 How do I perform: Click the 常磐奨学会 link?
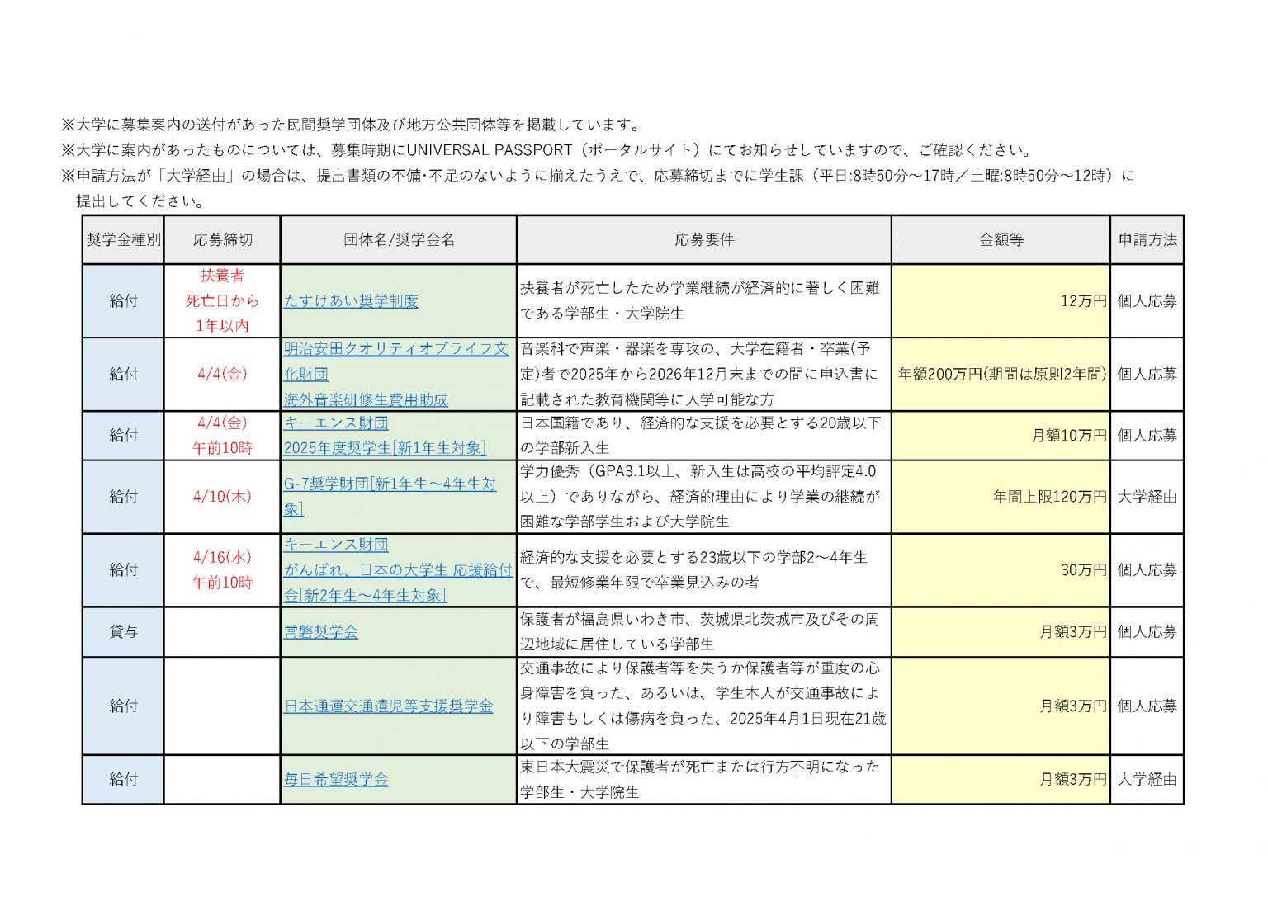pyautogui.click(x=321, y=632)
